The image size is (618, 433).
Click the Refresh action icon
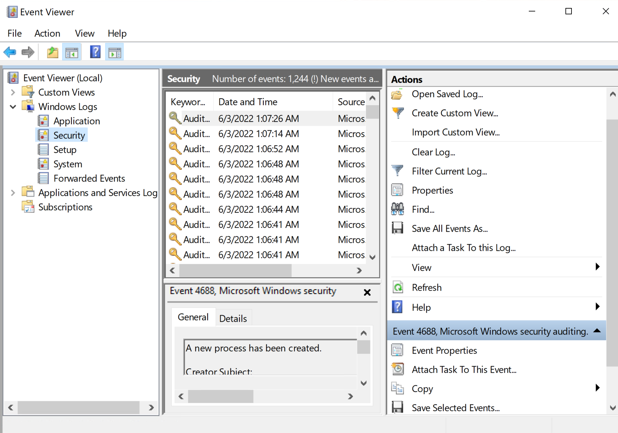(397, 287)
